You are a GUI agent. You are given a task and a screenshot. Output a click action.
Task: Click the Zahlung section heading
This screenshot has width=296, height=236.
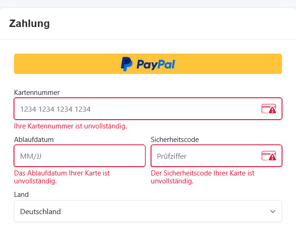29,24
